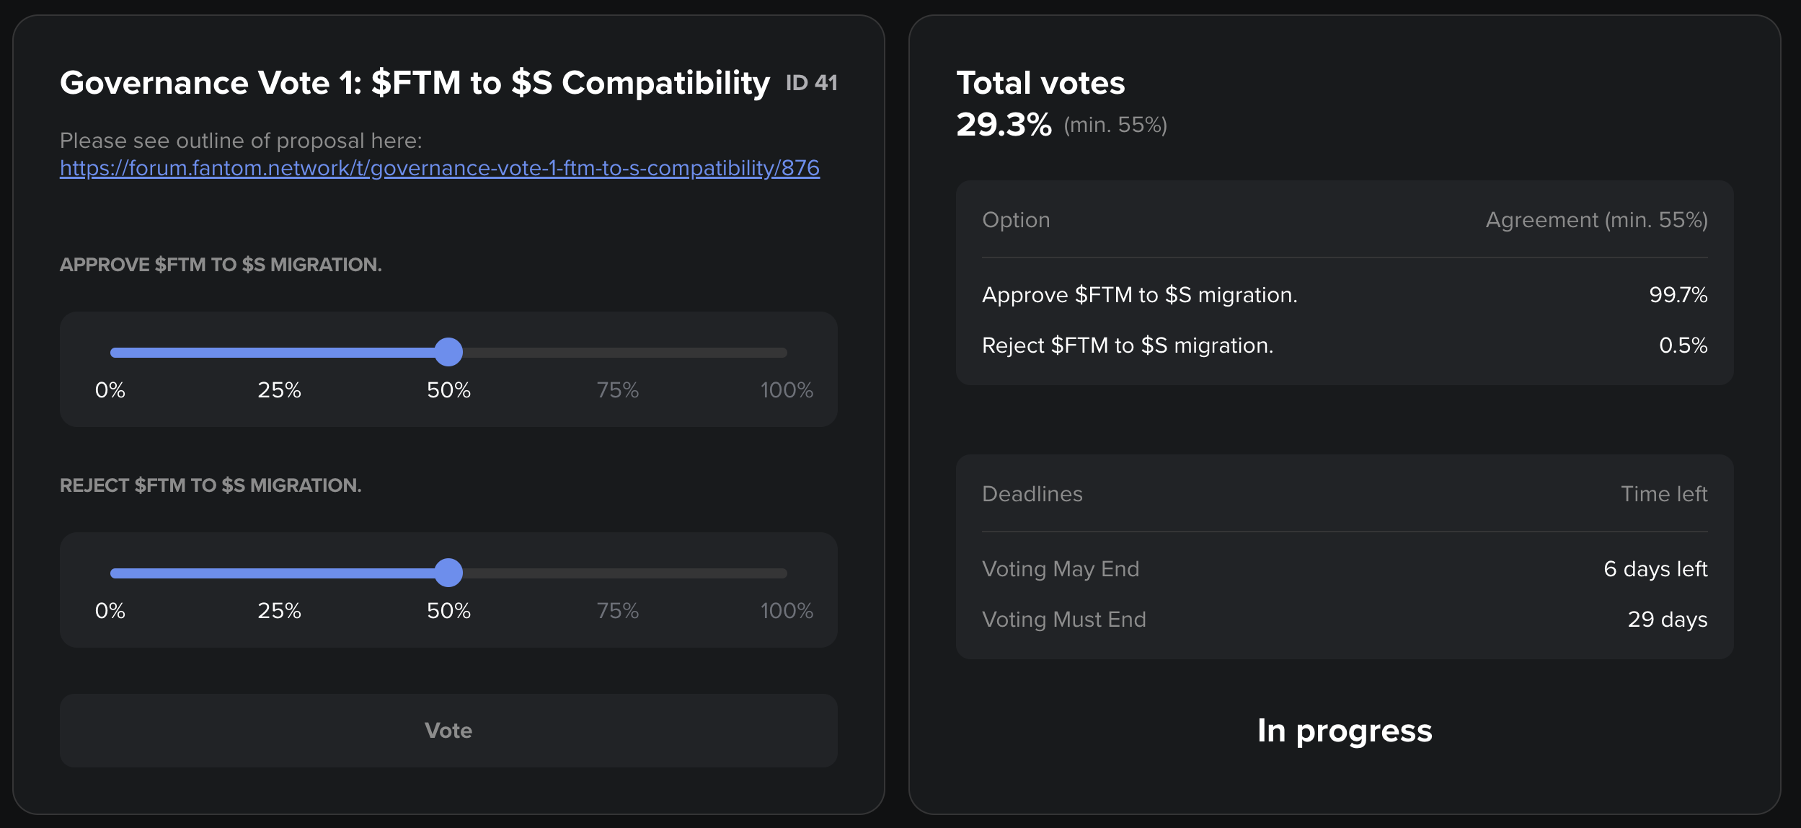This screenshot has height=828, width=1801.
Task: Set Approve slider to 0% mark
Action: [x=112, y=353]
